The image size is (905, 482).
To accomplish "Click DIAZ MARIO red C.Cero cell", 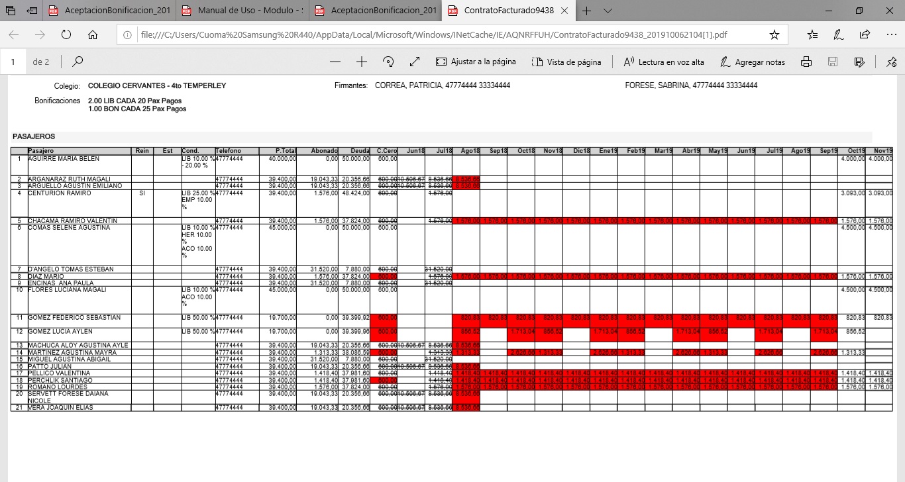I will pyautogui.click(x=384, y=276).
